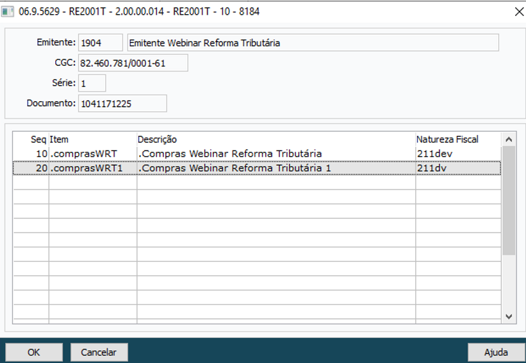Click the OK button
The width and height of the screenshot is (526, 363).
34,352
